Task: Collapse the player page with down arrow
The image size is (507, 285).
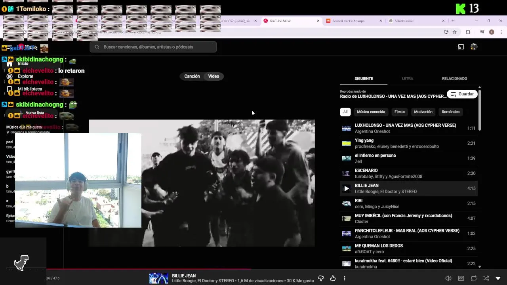Action: (498, 279)
